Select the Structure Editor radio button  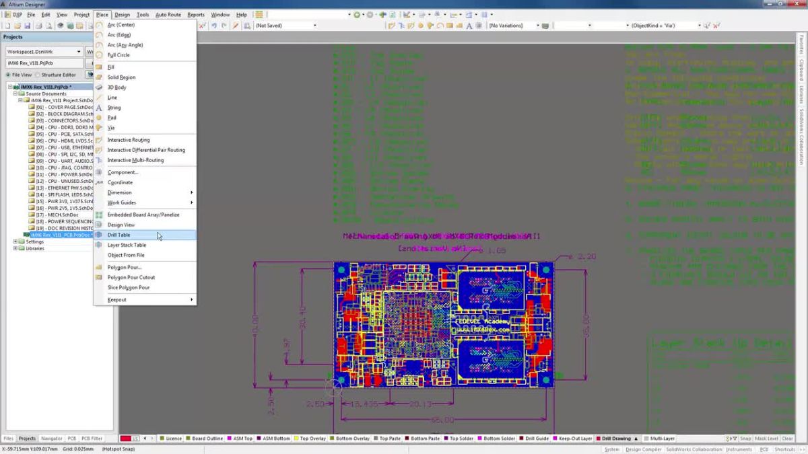(x=37, y=75)
